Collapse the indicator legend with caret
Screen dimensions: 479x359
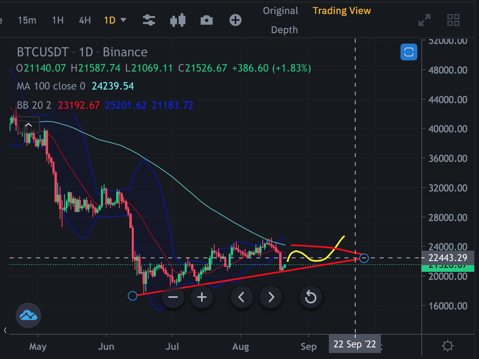coord(28,124)
